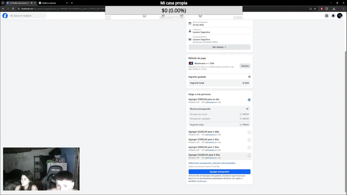
Task: Click personas link under $12600,00 option
Action: (210, 158)
